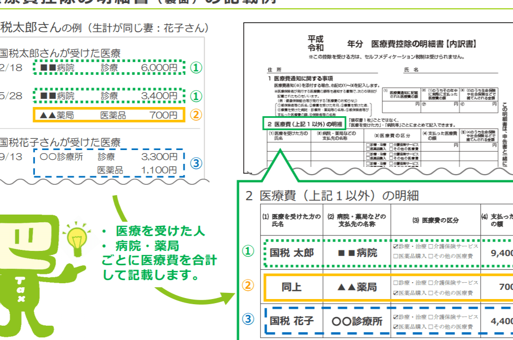Click circled ① beside the 6,000円 entry
513x340 pixels.
[x=196, y=68]
